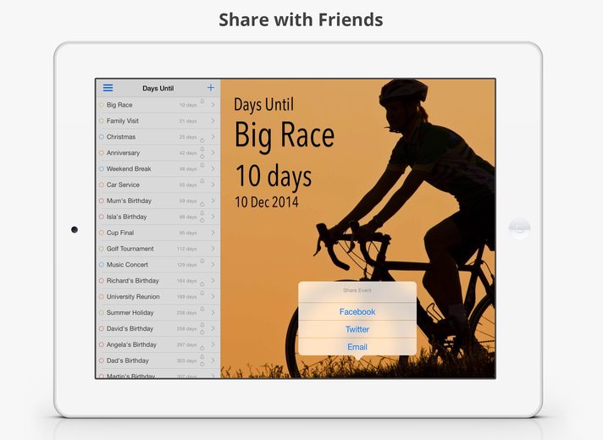The width and height of the screenshot is (603, 440).
Task: Click the chevron on Christmas row
Action: pos(213,137)
